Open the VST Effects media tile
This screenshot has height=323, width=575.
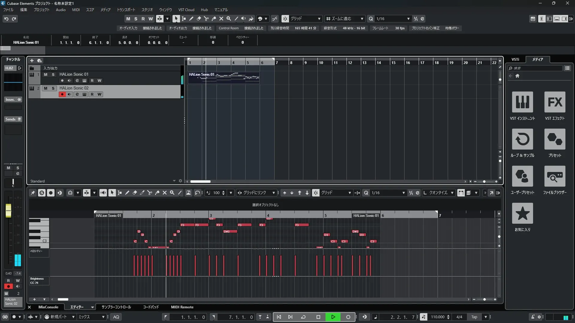[x=555, y=102]
